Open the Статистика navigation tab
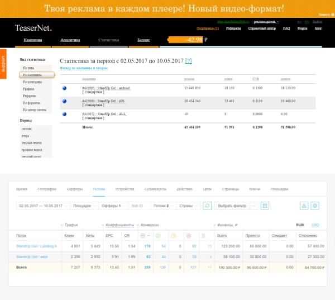Image resolution: width=335 pixels, height=300 pixels. pos(108,40)
